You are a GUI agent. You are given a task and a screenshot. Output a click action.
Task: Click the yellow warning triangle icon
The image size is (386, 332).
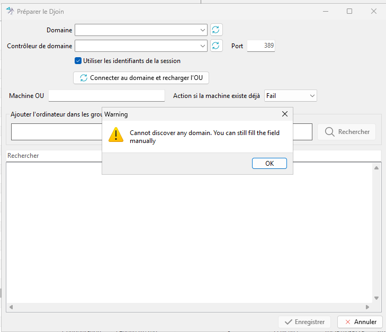pos(116,135)
